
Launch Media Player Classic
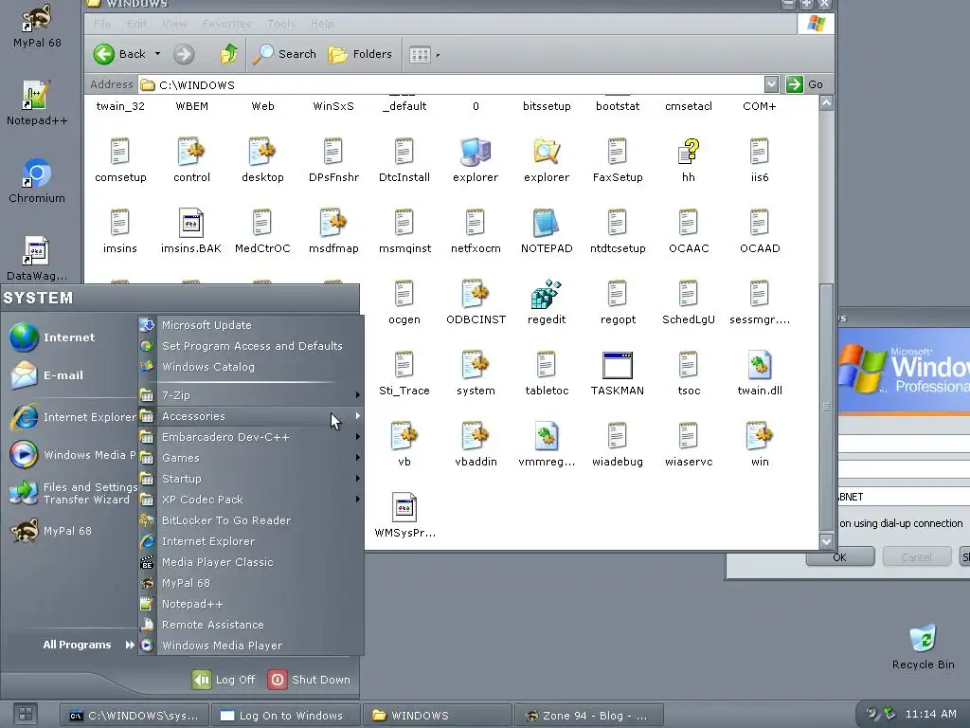click(x=250, y=562)
